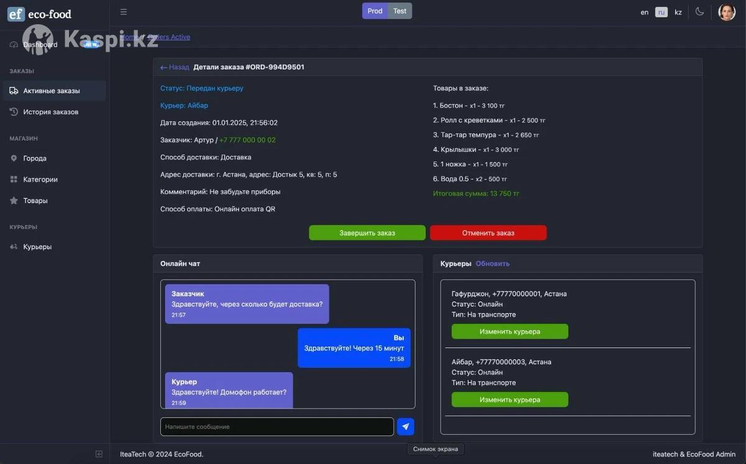This screenshot has height=464, width=746.
Task: Click the eco-food logo
Action: pos(40,14)
